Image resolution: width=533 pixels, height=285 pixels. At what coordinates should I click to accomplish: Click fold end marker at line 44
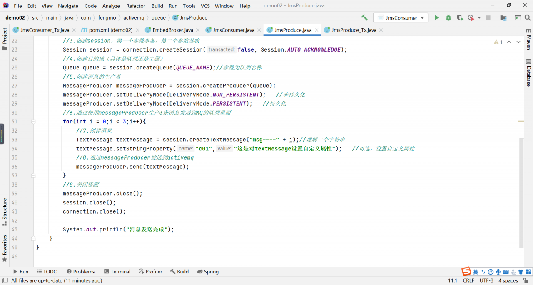click(x=33, y=238)
